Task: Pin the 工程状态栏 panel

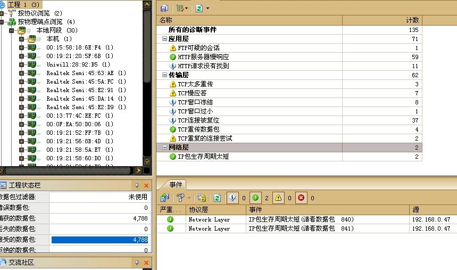Action: [x=137, y=185]
